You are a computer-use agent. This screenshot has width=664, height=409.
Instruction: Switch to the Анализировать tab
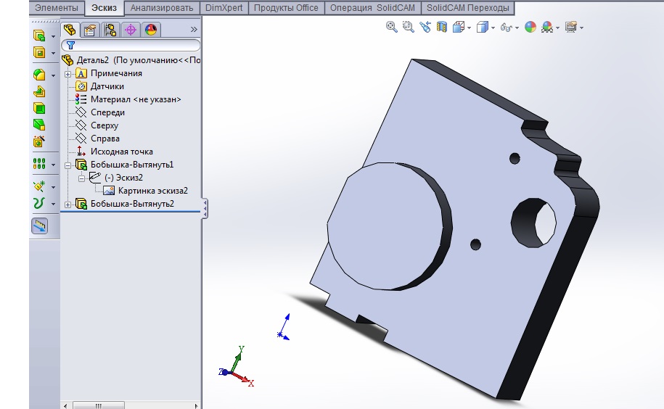(162, 7)
